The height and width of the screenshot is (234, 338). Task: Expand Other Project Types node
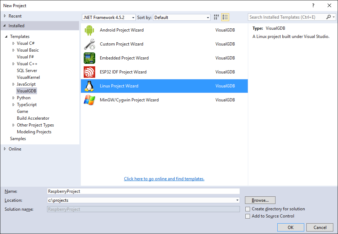(x=13, y=125)
